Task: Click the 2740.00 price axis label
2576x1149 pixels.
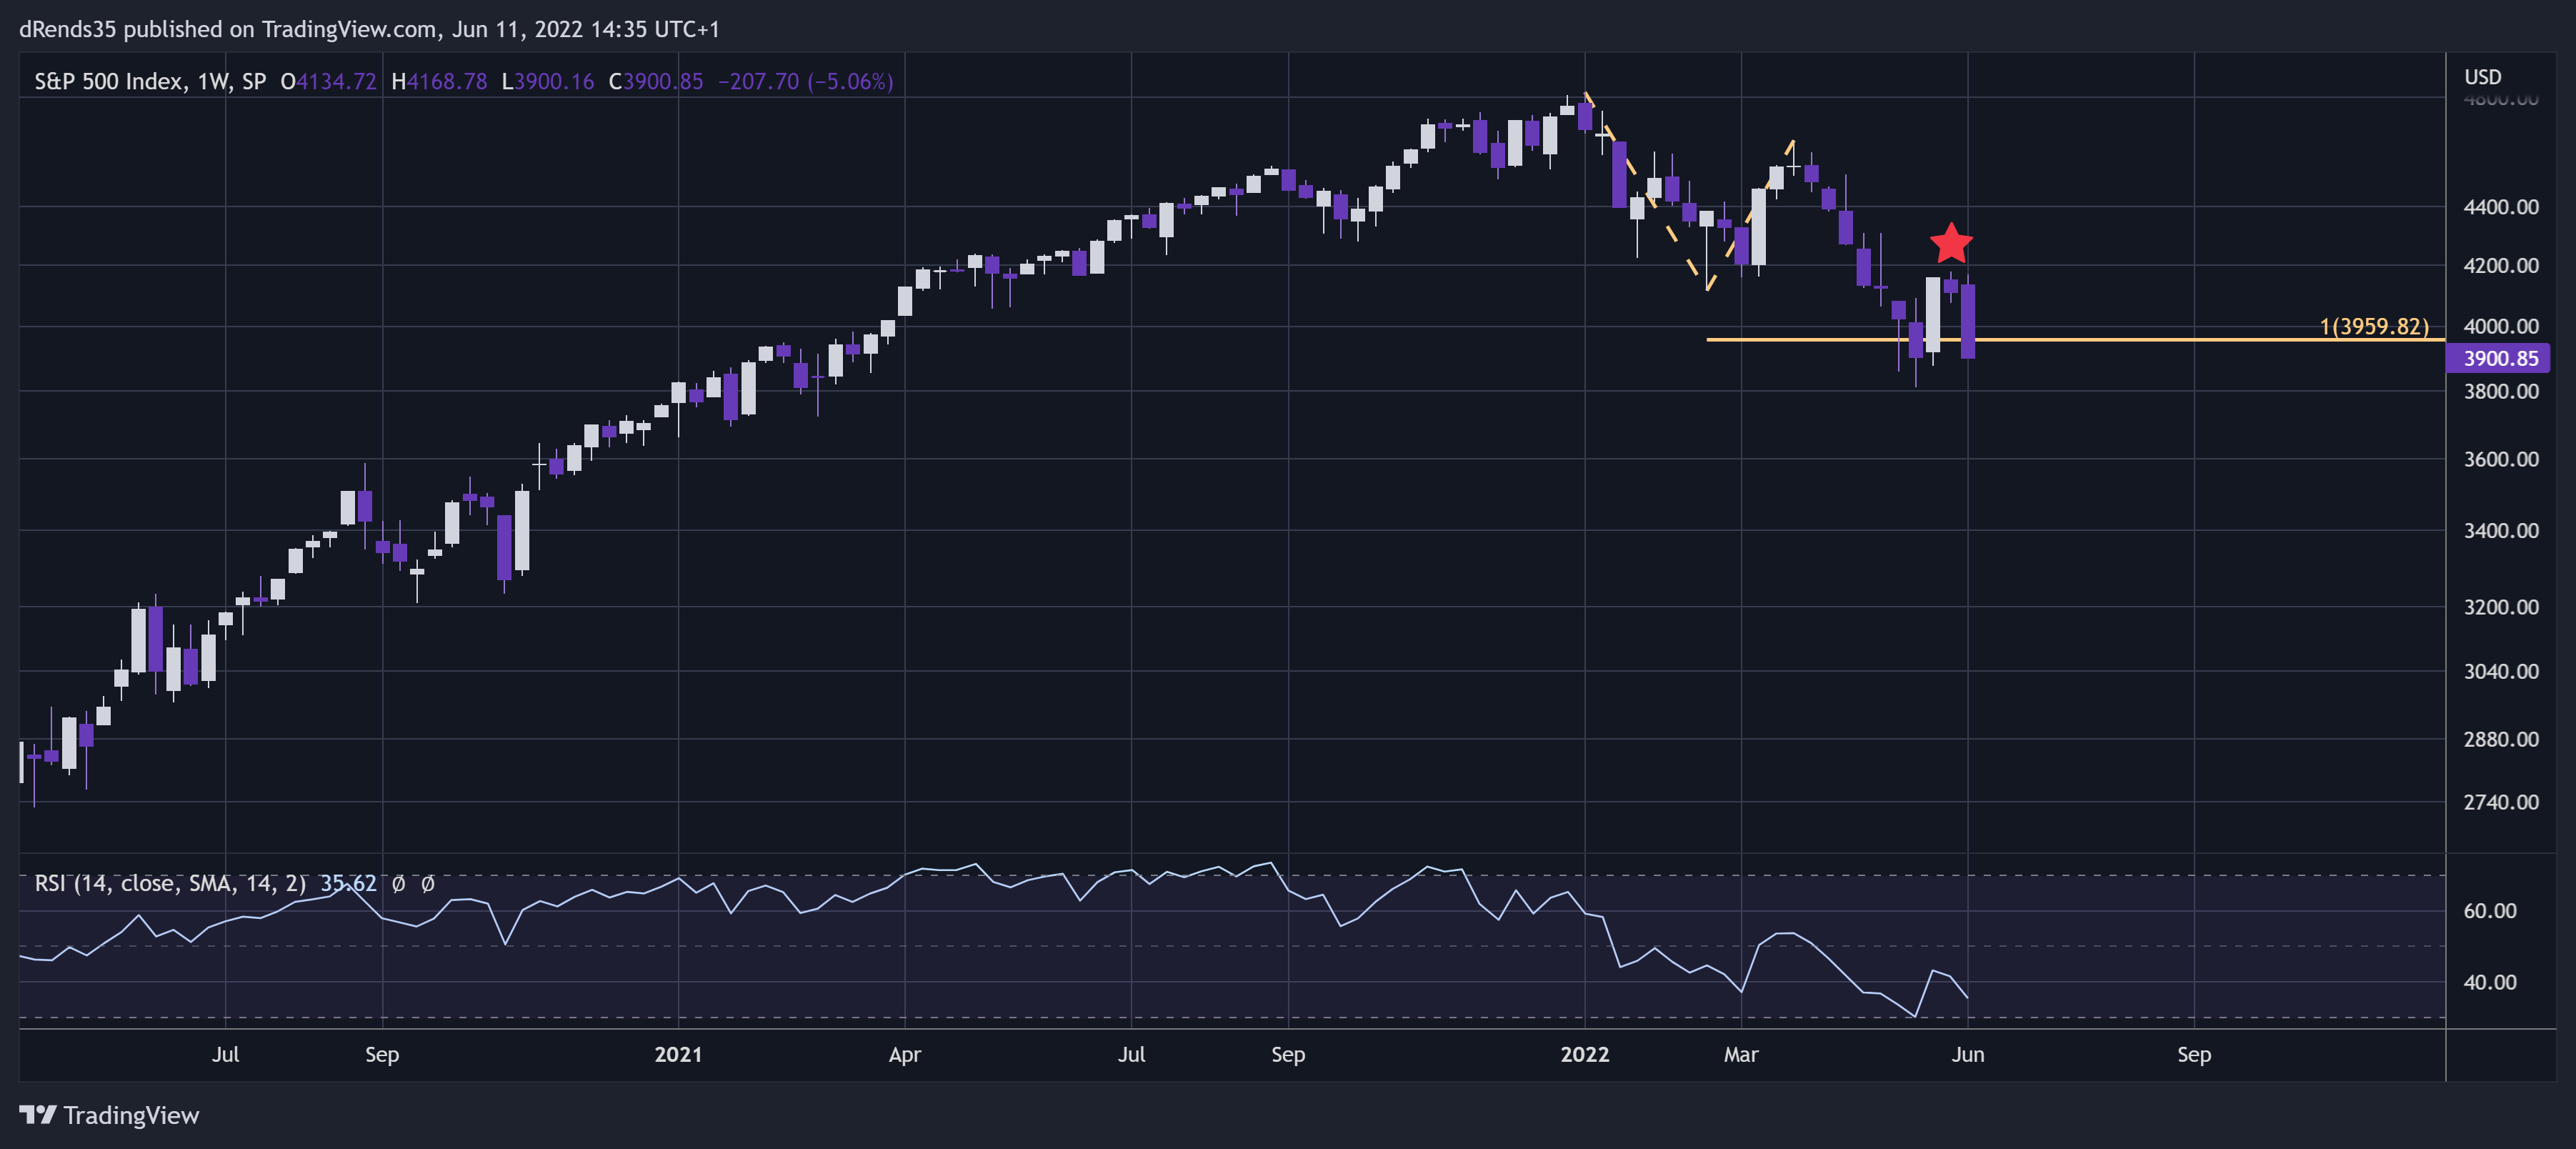Action: pyautogui.click(x=2501, y=803)
